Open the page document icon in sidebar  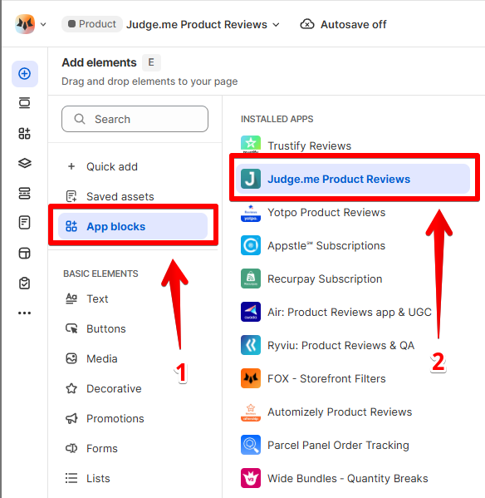coord(25,223)
